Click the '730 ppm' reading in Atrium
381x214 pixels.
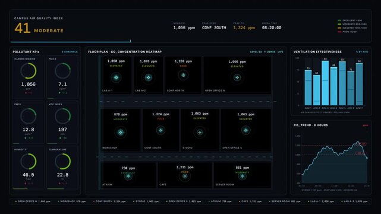pyautogui.click(x=128, y=168)
